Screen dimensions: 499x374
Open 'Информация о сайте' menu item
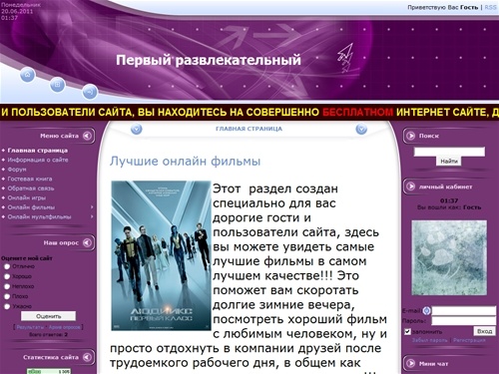38,160
